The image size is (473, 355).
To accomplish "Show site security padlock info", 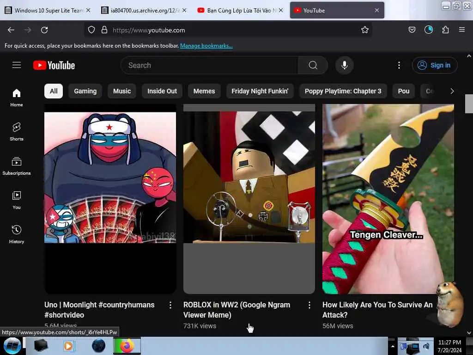I will 104,30.
